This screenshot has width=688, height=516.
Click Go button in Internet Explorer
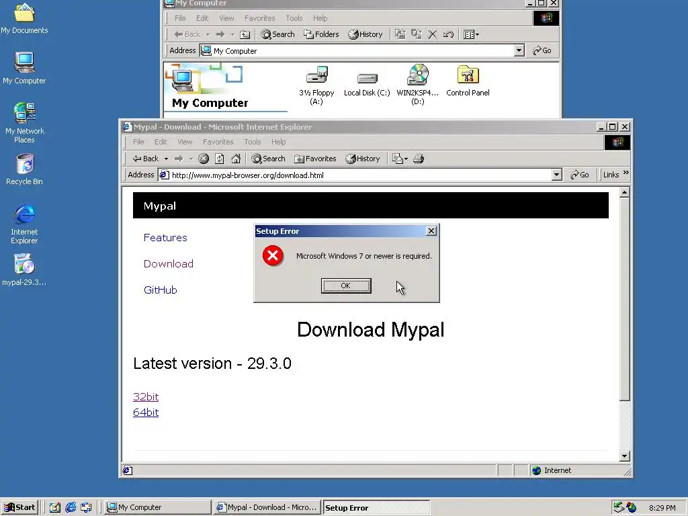(x=580, y=175)
